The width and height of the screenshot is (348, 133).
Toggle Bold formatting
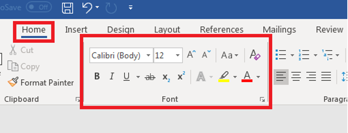coord(97,77)
